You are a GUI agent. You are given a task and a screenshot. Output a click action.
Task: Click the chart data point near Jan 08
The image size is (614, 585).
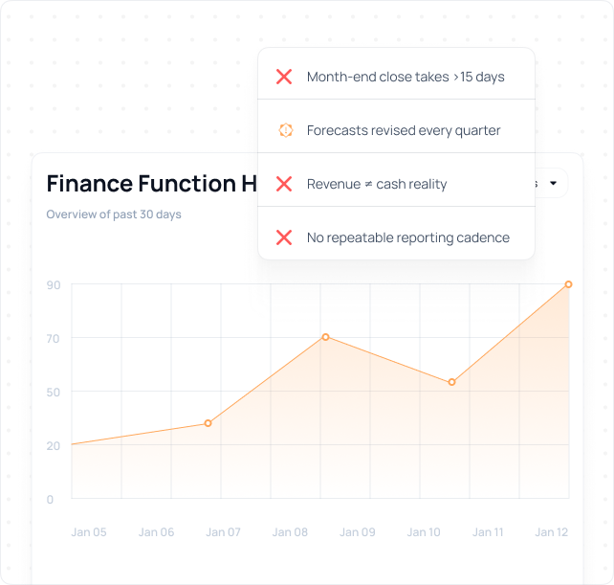tap(326, 337)
